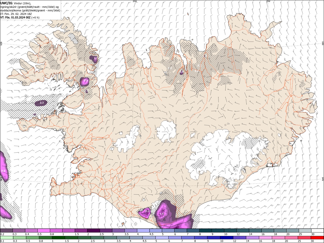Click the pale green 0.1 swatch in lower legend row

pyautogui.click(x=7, y=238)
